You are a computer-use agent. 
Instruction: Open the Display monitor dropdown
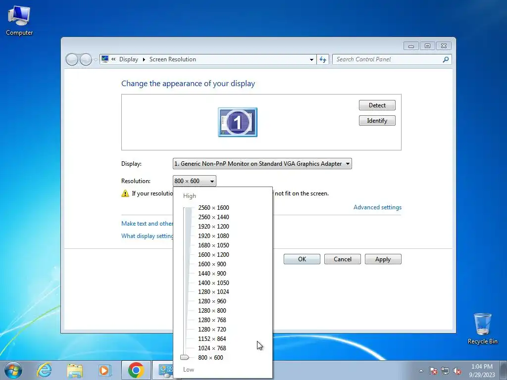pos(262,164)
